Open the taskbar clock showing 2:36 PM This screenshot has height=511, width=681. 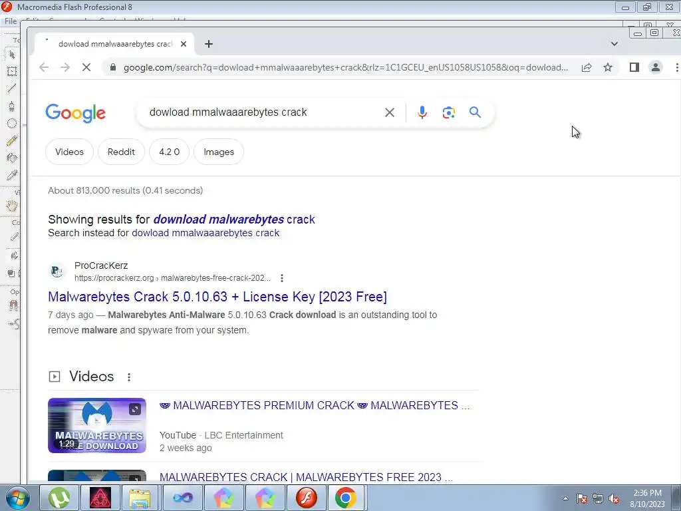647,498
